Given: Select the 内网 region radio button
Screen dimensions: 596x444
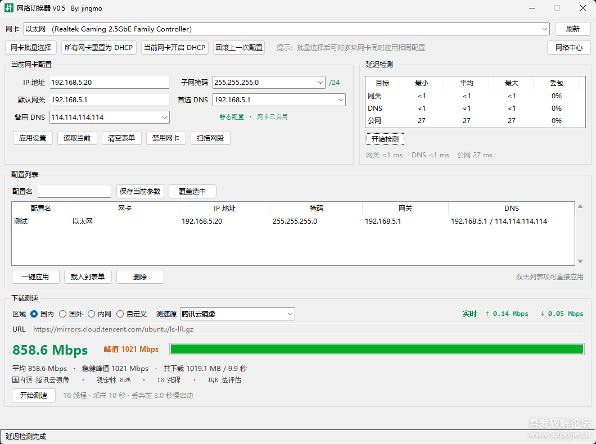Looking at the screenshot, I should (x=91, y=314).
